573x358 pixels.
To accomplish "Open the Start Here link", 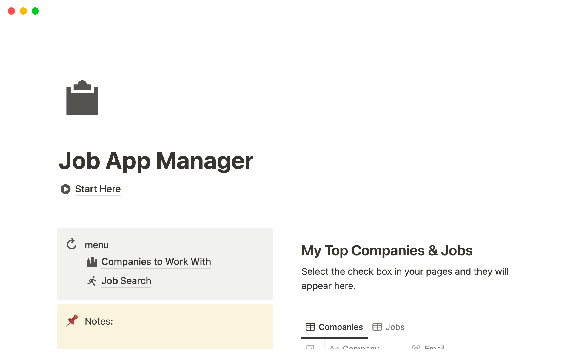I will [98, 189].
